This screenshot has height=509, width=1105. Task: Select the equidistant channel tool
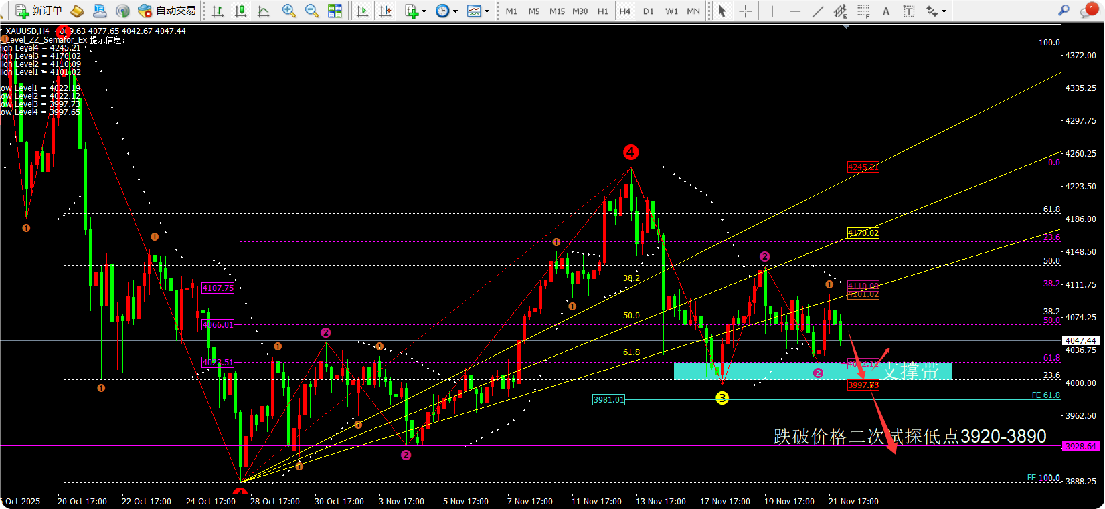pos(841,11)
